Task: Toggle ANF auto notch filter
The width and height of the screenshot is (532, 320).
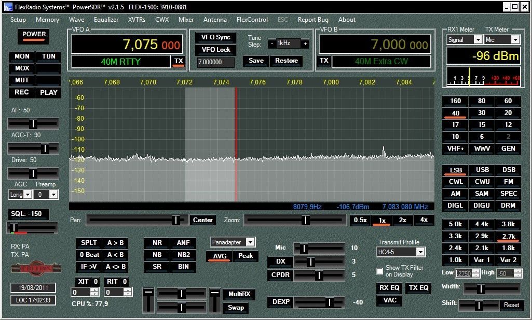Action: click(183, 243)
